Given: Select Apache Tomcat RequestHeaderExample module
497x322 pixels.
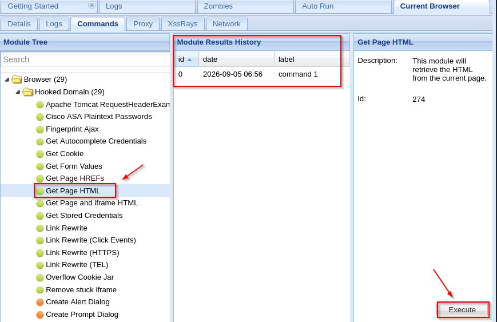Looking at the screenshot, I should [108, 105].
